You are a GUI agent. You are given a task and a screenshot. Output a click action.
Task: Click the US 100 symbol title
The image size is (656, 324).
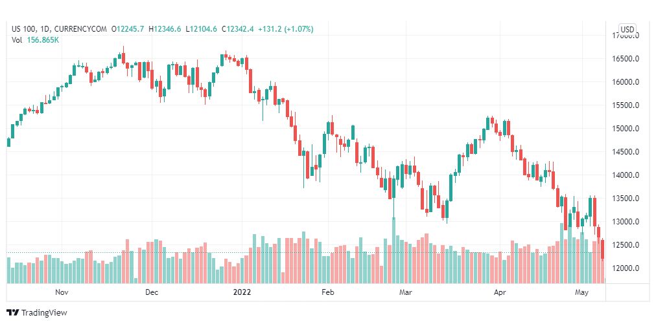click(23, 29)
